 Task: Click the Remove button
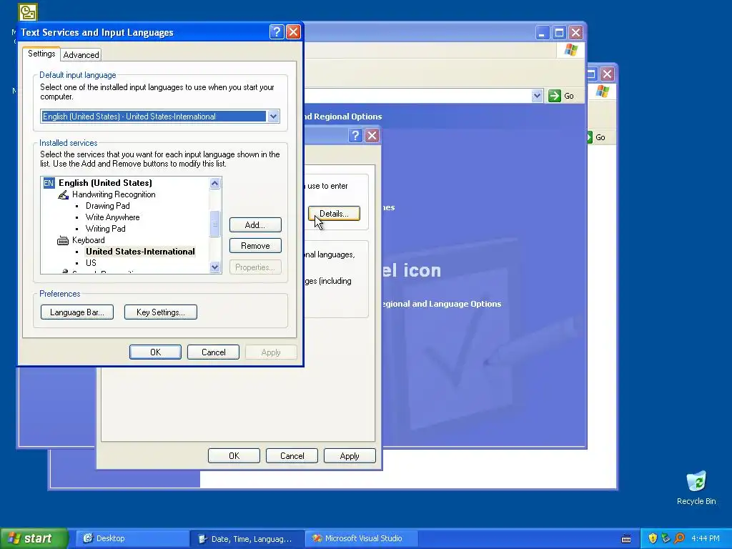255,246
